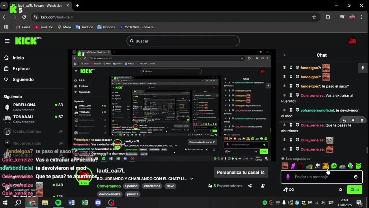This screenshot has width=369, height=208.
Task: Pin message using hover toolbar pin icon
Action: 353,121
